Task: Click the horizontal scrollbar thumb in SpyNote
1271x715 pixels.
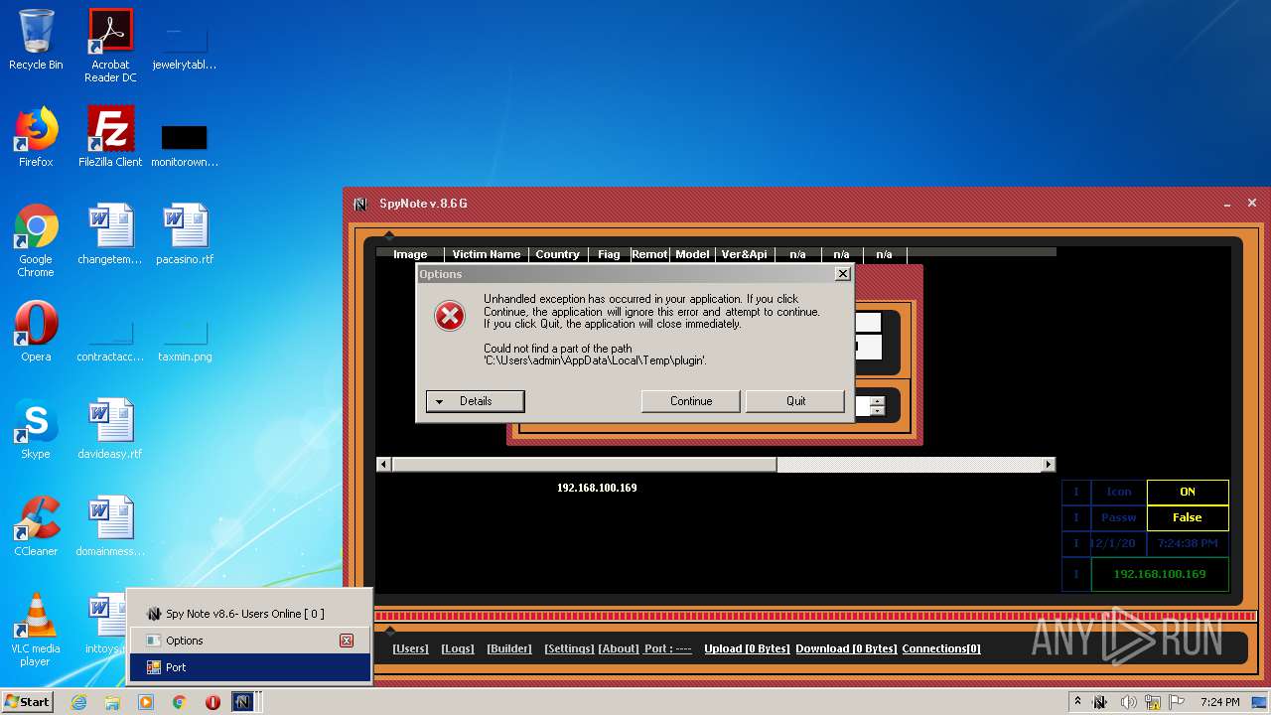Action: [x=584, y=464]
